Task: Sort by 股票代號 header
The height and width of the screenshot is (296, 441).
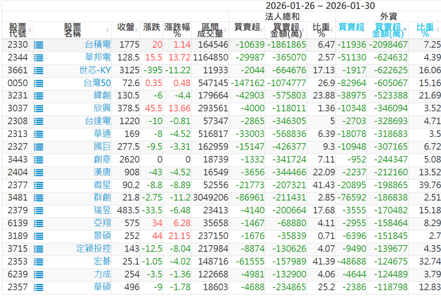Action: point(18,30)
